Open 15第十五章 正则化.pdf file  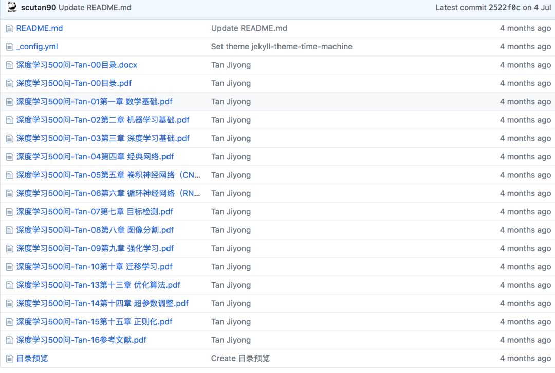(x=94, y=322)
